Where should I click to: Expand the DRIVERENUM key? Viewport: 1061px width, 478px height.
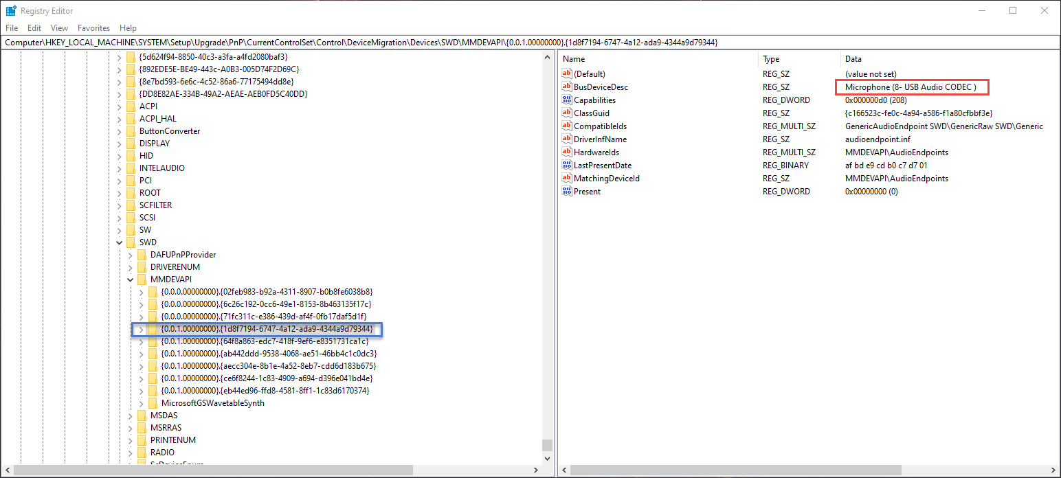(131, 267)
